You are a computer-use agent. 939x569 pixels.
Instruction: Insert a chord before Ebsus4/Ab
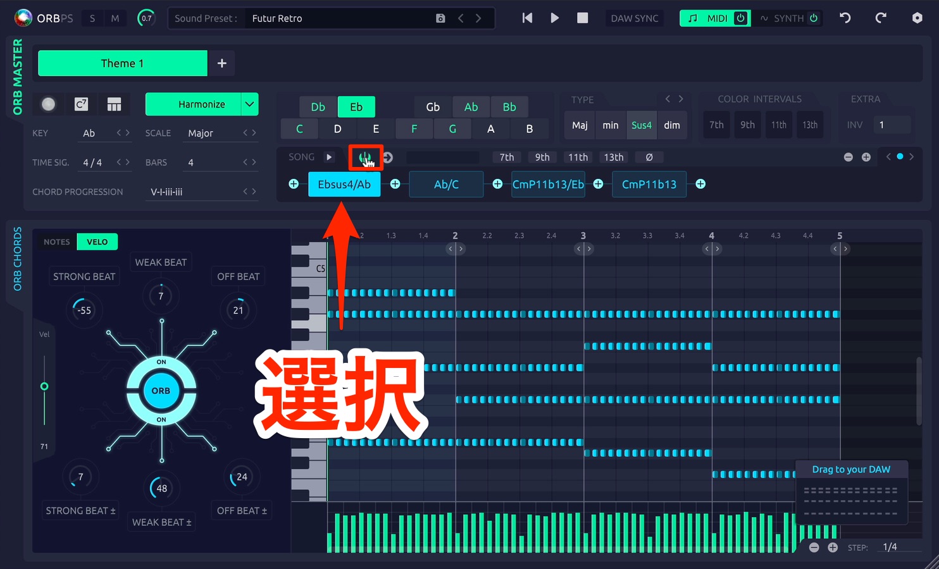tap(294, 184)
